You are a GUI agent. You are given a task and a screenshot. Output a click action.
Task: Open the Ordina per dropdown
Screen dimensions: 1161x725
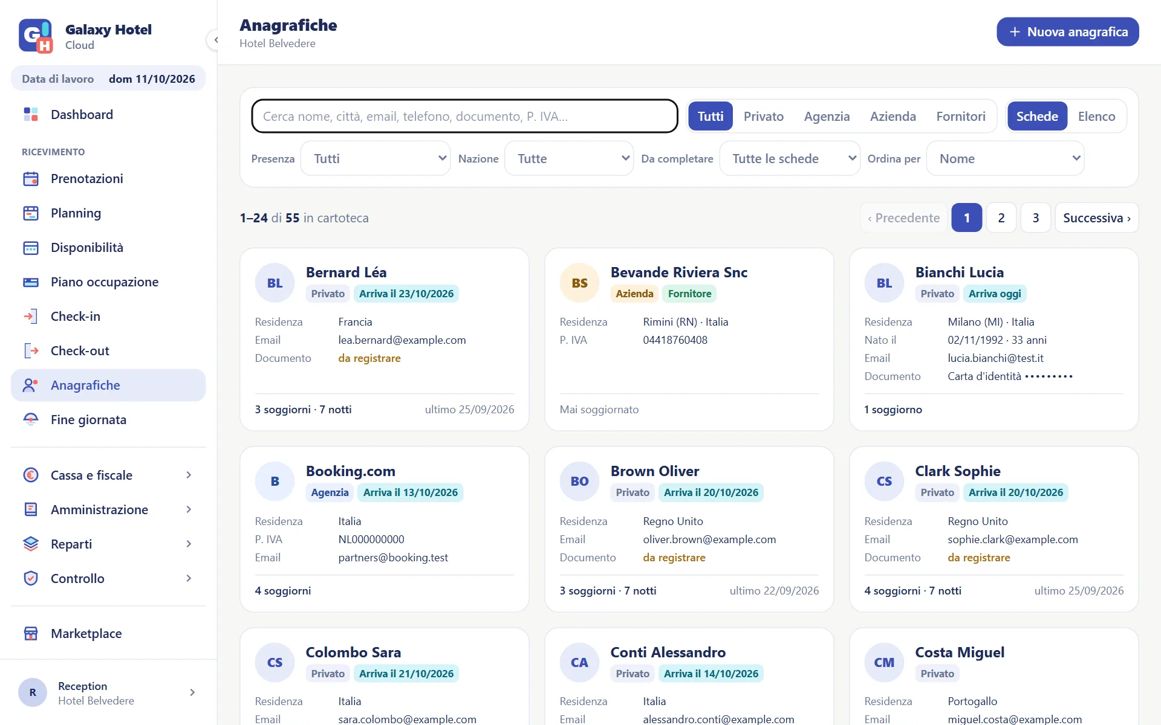pos(1005,158)
